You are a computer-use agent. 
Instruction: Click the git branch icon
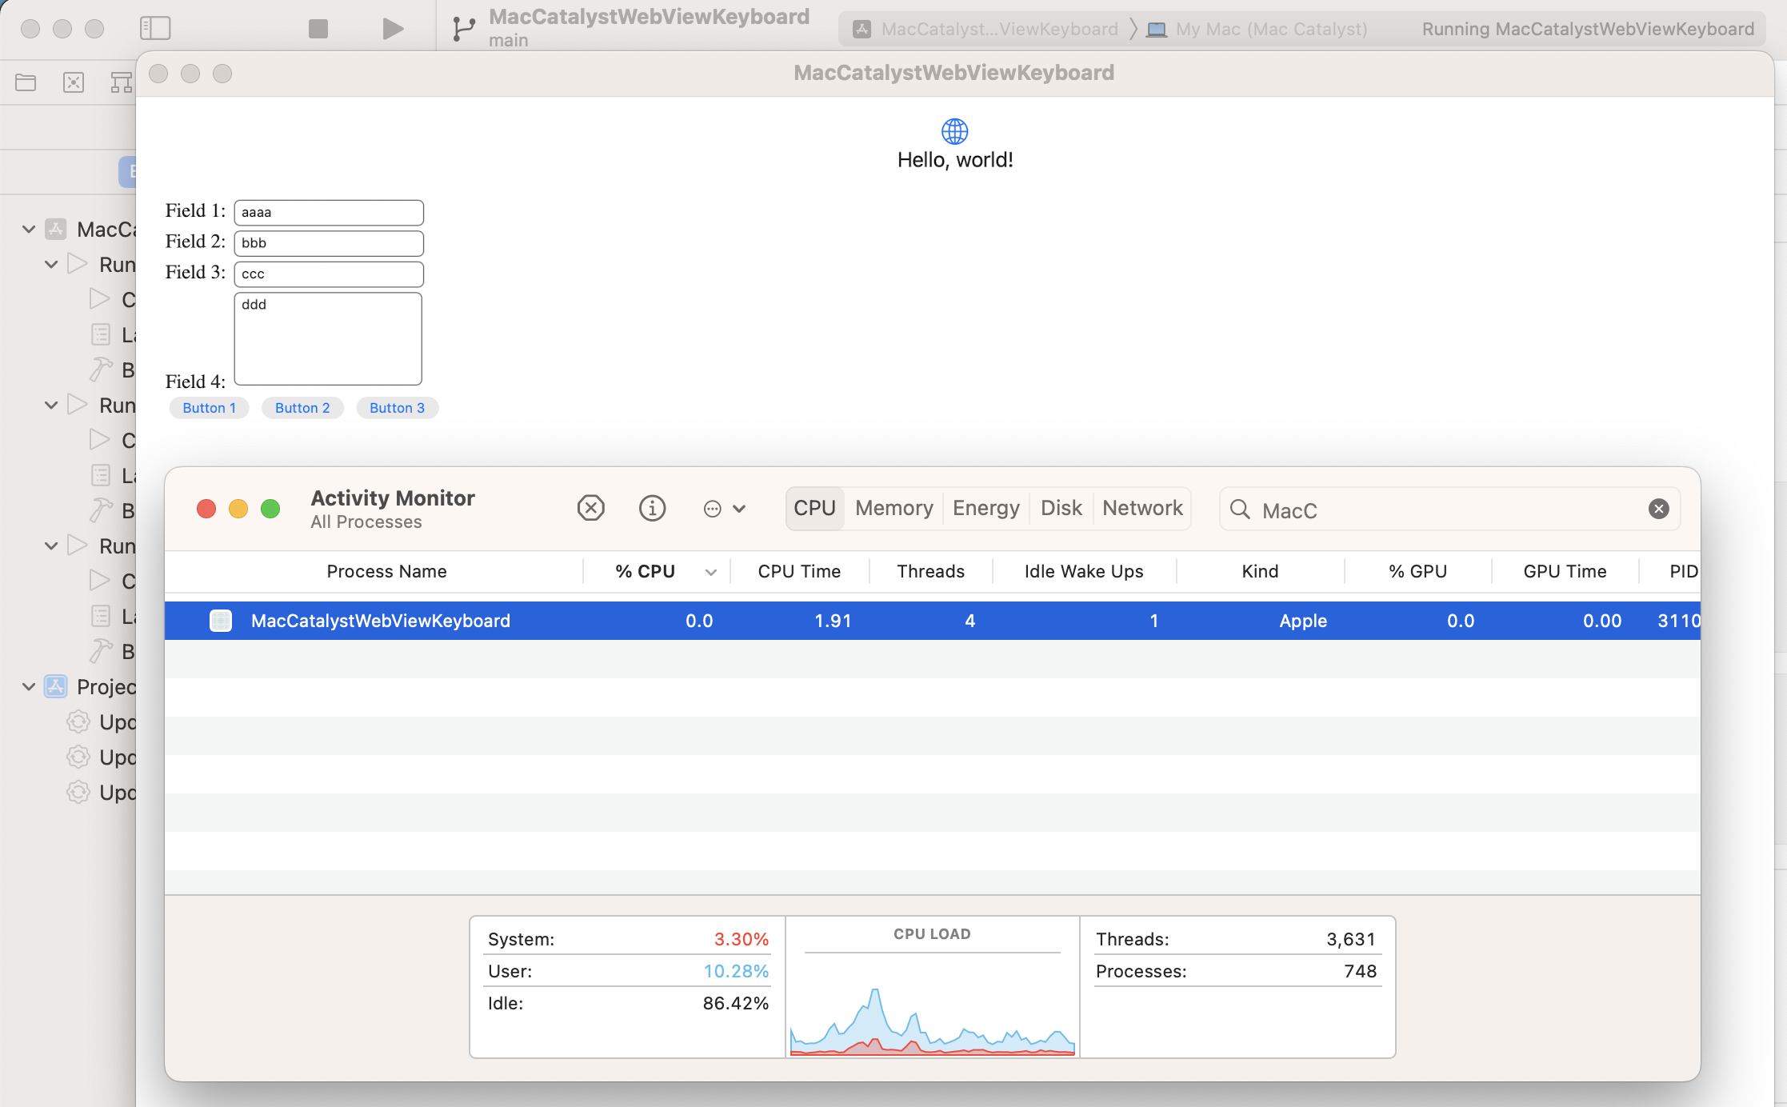tap(463, 29)
